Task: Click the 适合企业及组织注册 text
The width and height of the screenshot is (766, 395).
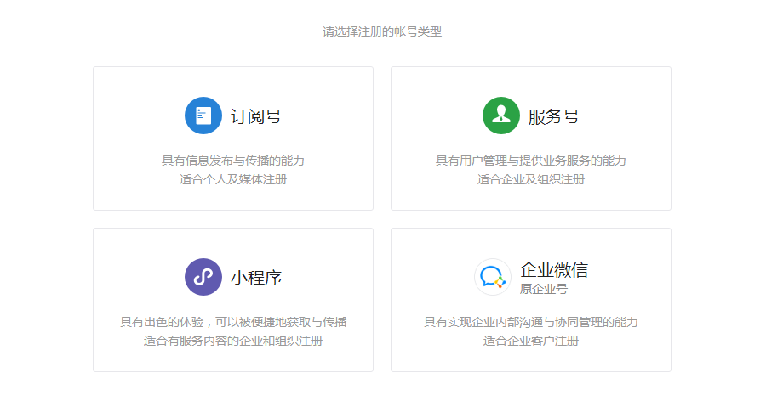Action: (531, 179)
